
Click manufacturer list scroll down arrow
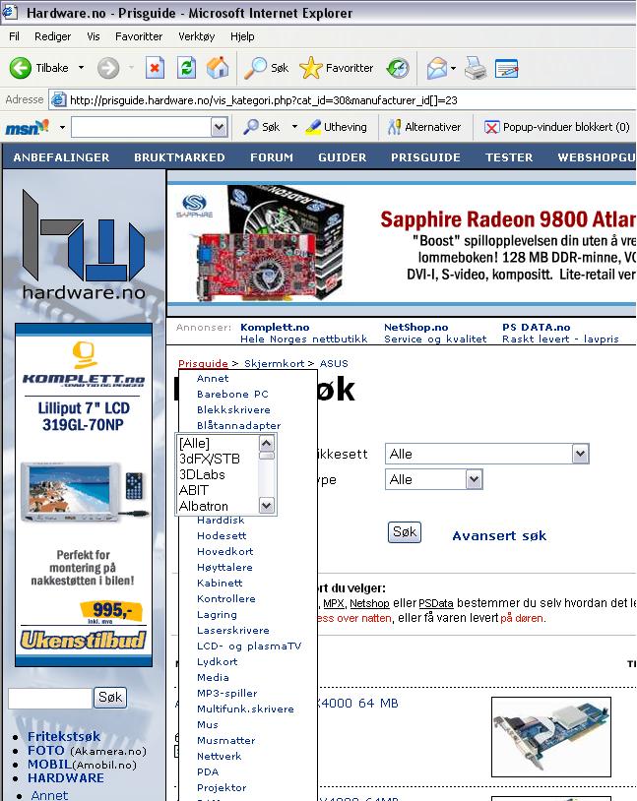[267, 506]
